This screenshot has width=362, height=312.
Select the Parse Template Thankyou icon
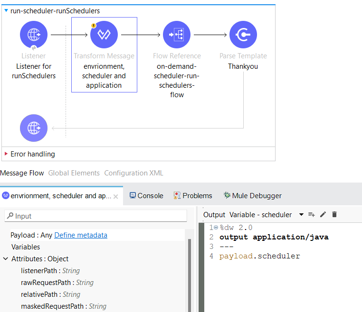243,35
